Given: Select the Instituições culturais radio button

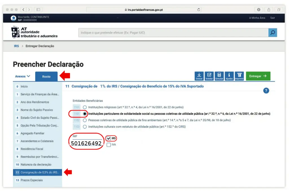Looking at the screenshot, I should click(x=85, y=126).
